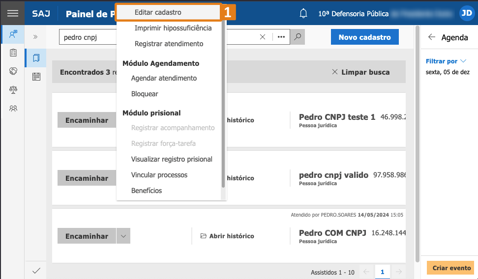The height and width of the screenshot is (279, 478).
Task: Click Vincular processos menu entry
Action: click(x=159, y=175)
